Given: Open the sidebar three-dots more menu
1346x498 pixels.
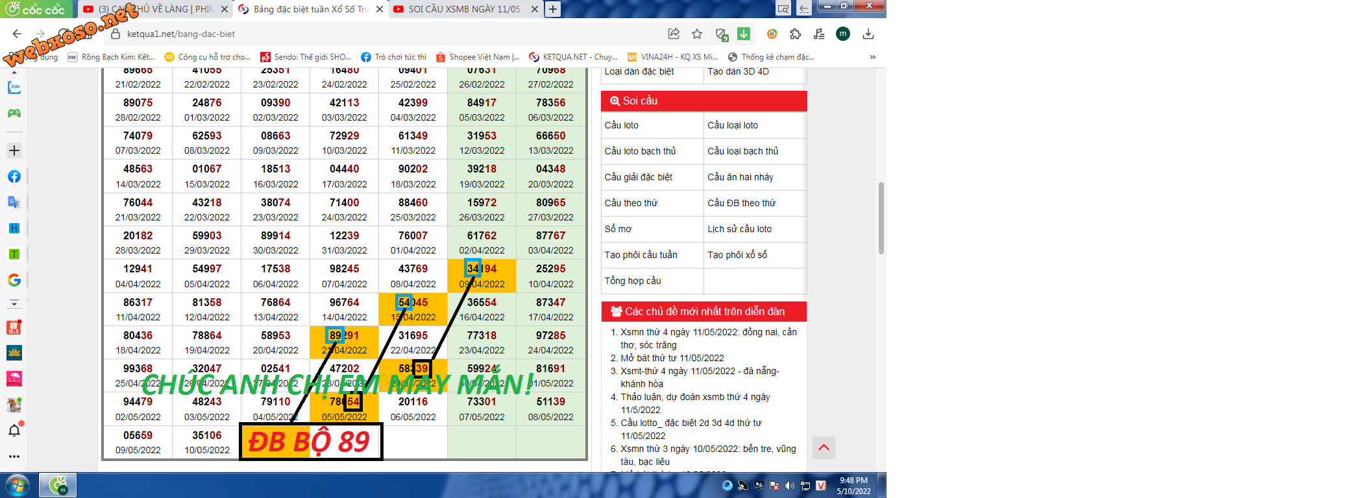Looking at the screenshot, I should (14, 456).
